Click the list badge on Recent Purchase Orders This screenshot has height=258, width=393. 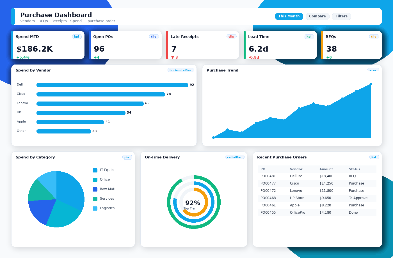pyautogui.click(x=374, y=157)
